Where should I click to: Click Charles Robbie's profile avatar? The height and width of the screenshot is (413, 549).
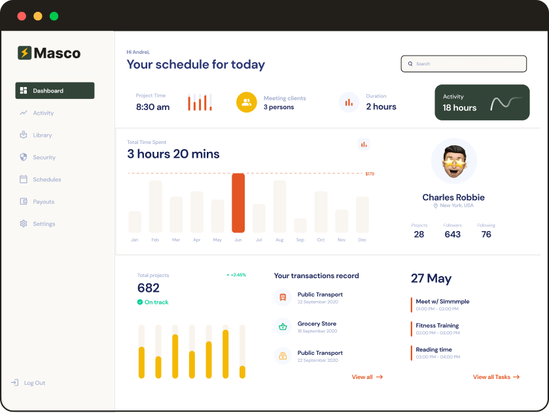click(x=453, y=161)
